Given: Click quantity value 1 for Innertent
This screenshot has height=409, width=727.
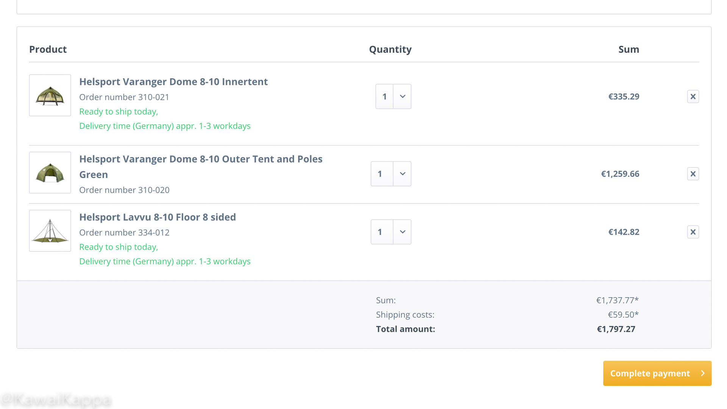Looking at the screenshot, I should 384,97.
